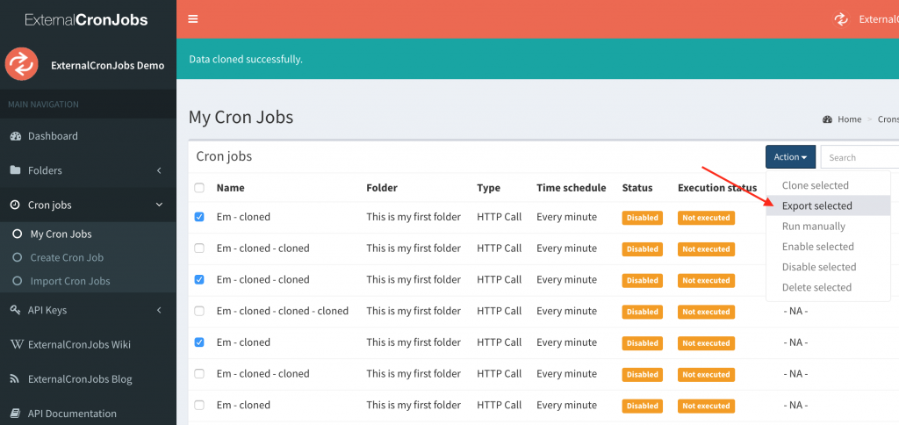This screenshot has width=899, height=425.
Task: Click the ExternalCronJobs brand title
Action: (87, 19)
